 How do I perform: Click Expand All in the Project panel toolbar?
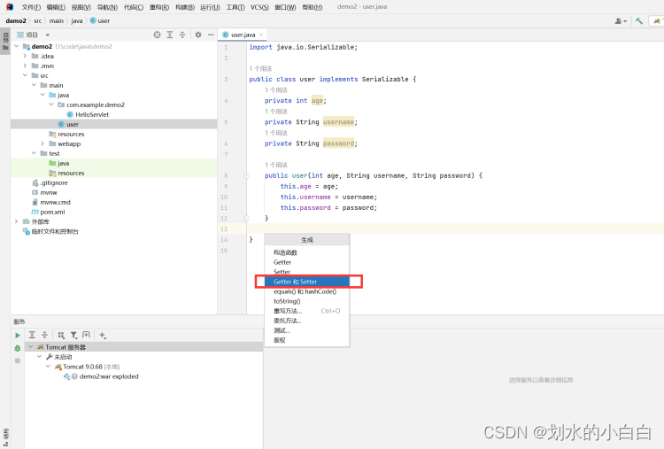pyautogui.click(x=170, y=35)
